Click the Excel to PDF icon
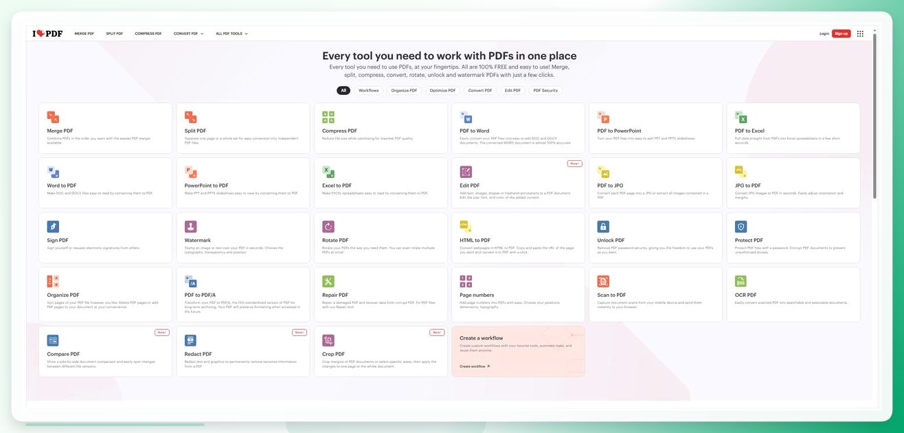Image resolution: width=904 pixels, height=433 pixels. [x=328, y=172]
